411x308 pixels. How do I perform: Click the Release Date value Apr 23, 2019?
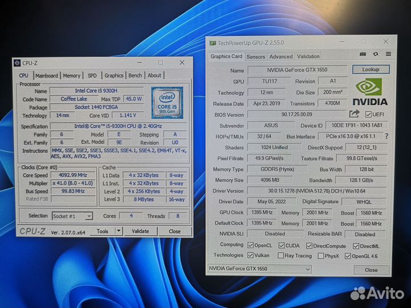tap(267, 103)
